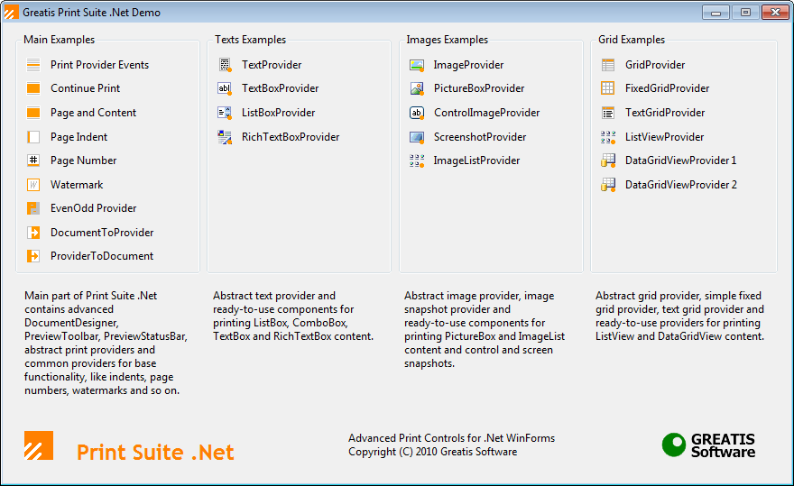Minimize the Print Suite demo window

pyautogui.click(x=716, y=13)
